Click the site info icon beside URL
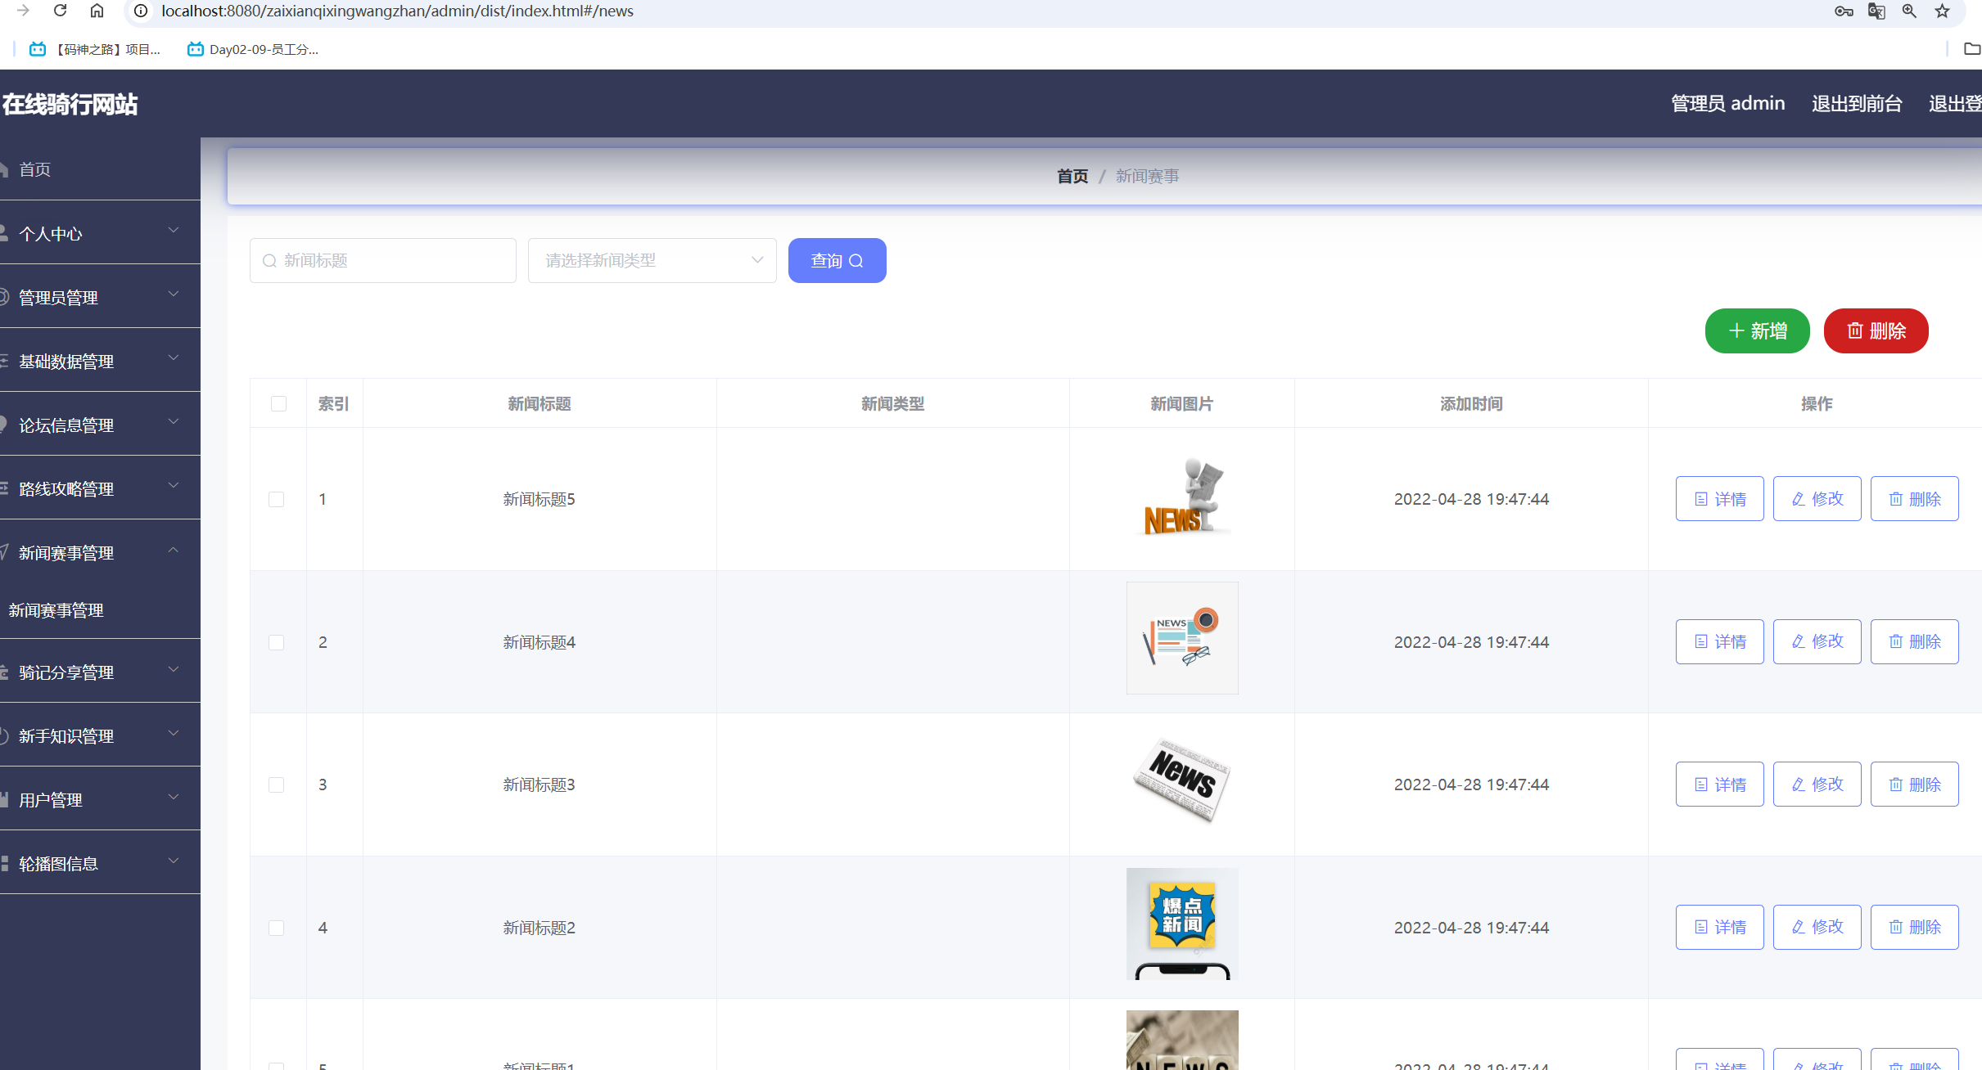The height and width of the screenshot is (1070, 1982). click(x=141, y=11)
